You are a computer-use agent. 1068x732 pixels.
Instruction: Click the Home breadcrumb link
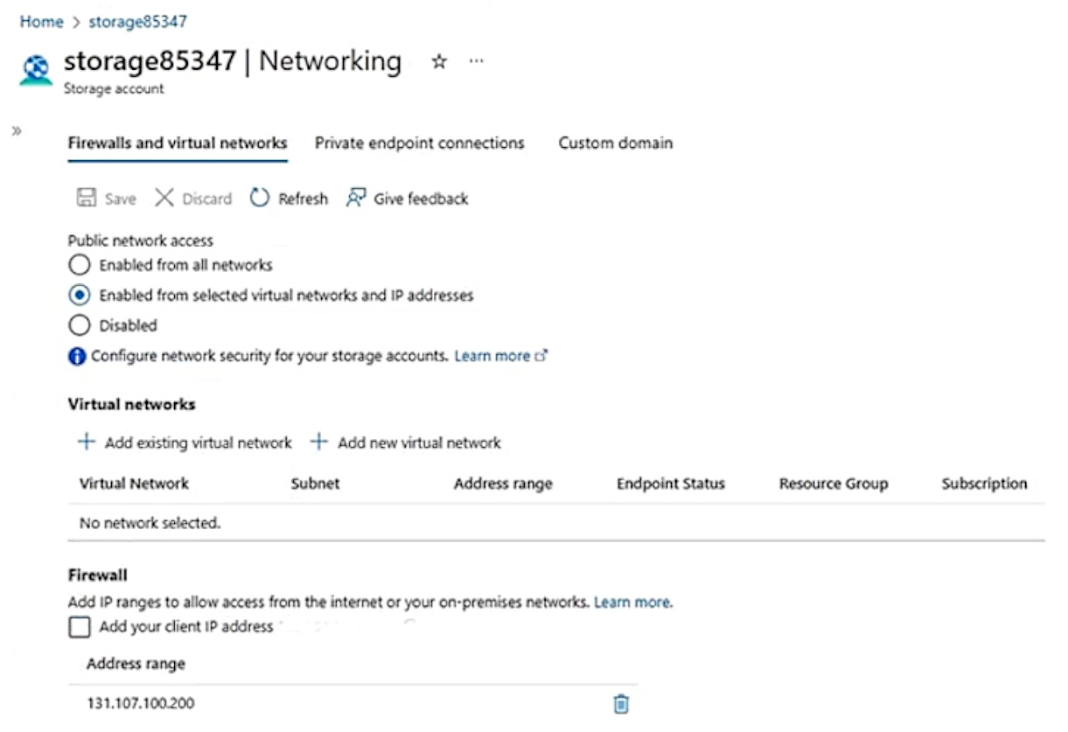tap(41, 22)
